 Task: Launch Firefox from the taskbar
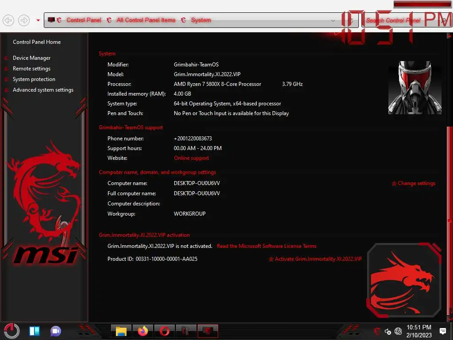pyautogui.click(x=143, y=331)
